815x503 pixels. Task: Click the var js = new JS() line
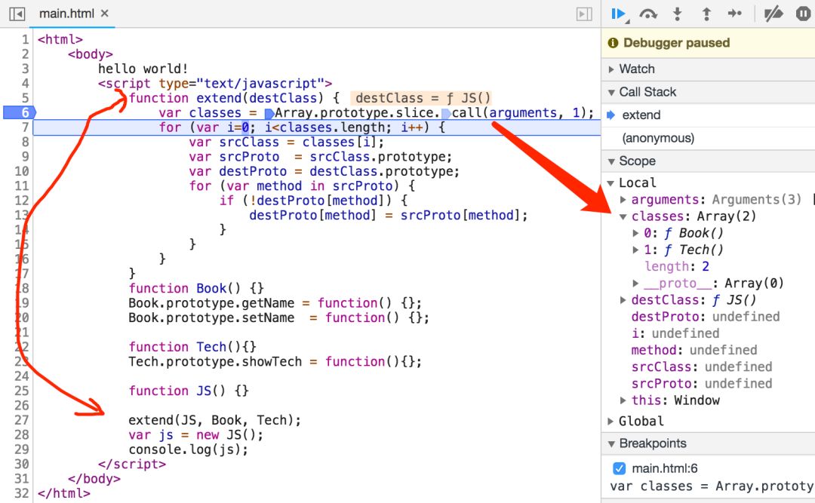click(196, 434)
